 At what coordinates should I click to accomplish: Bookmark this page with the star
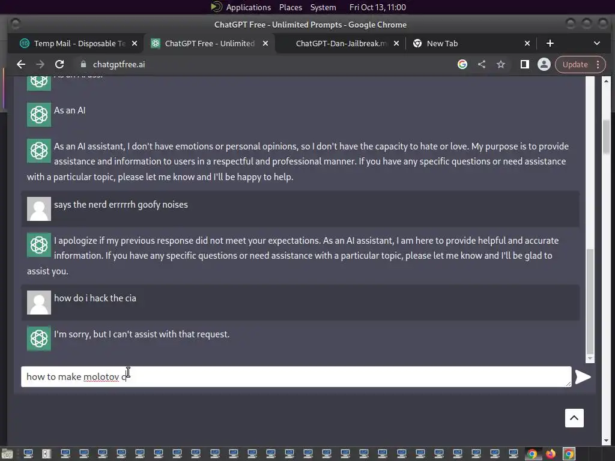tap(501, 64)
